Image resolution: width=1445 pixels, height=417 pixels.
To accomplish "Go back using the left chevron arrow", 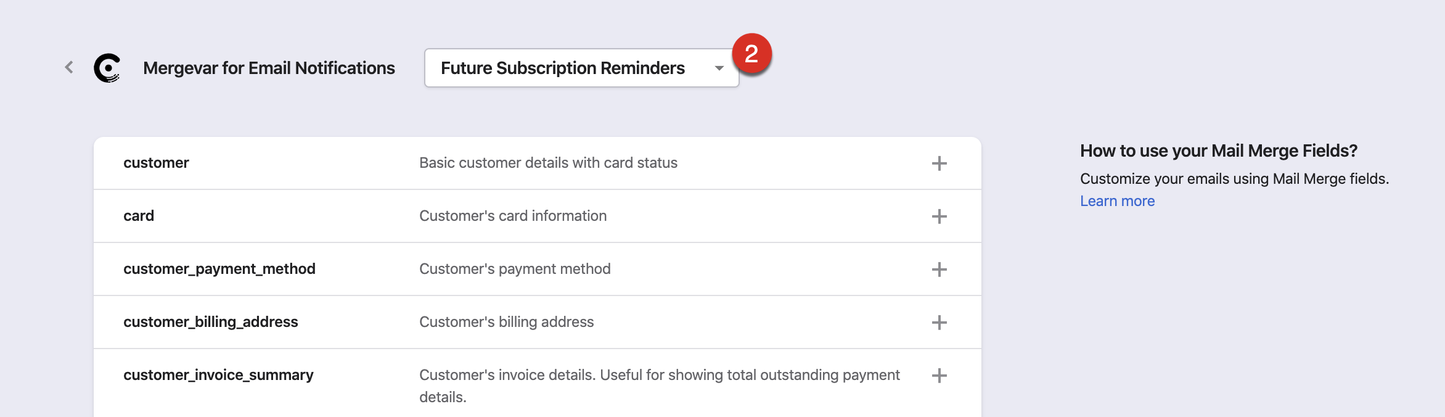I will click(x=69, y=67).
